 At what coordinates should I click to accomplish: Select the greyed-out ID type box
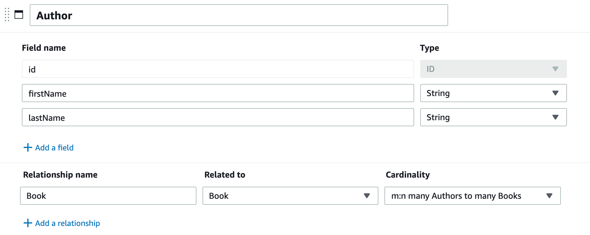[493, 69]
